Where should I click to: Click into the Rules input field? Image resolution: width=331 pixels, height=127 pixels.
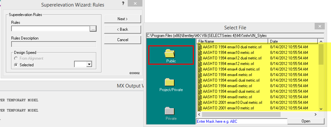click(51, 29)
